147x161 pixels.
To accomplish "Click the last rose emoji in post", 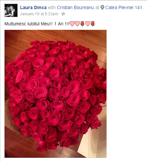I will (x=93, y=24).
